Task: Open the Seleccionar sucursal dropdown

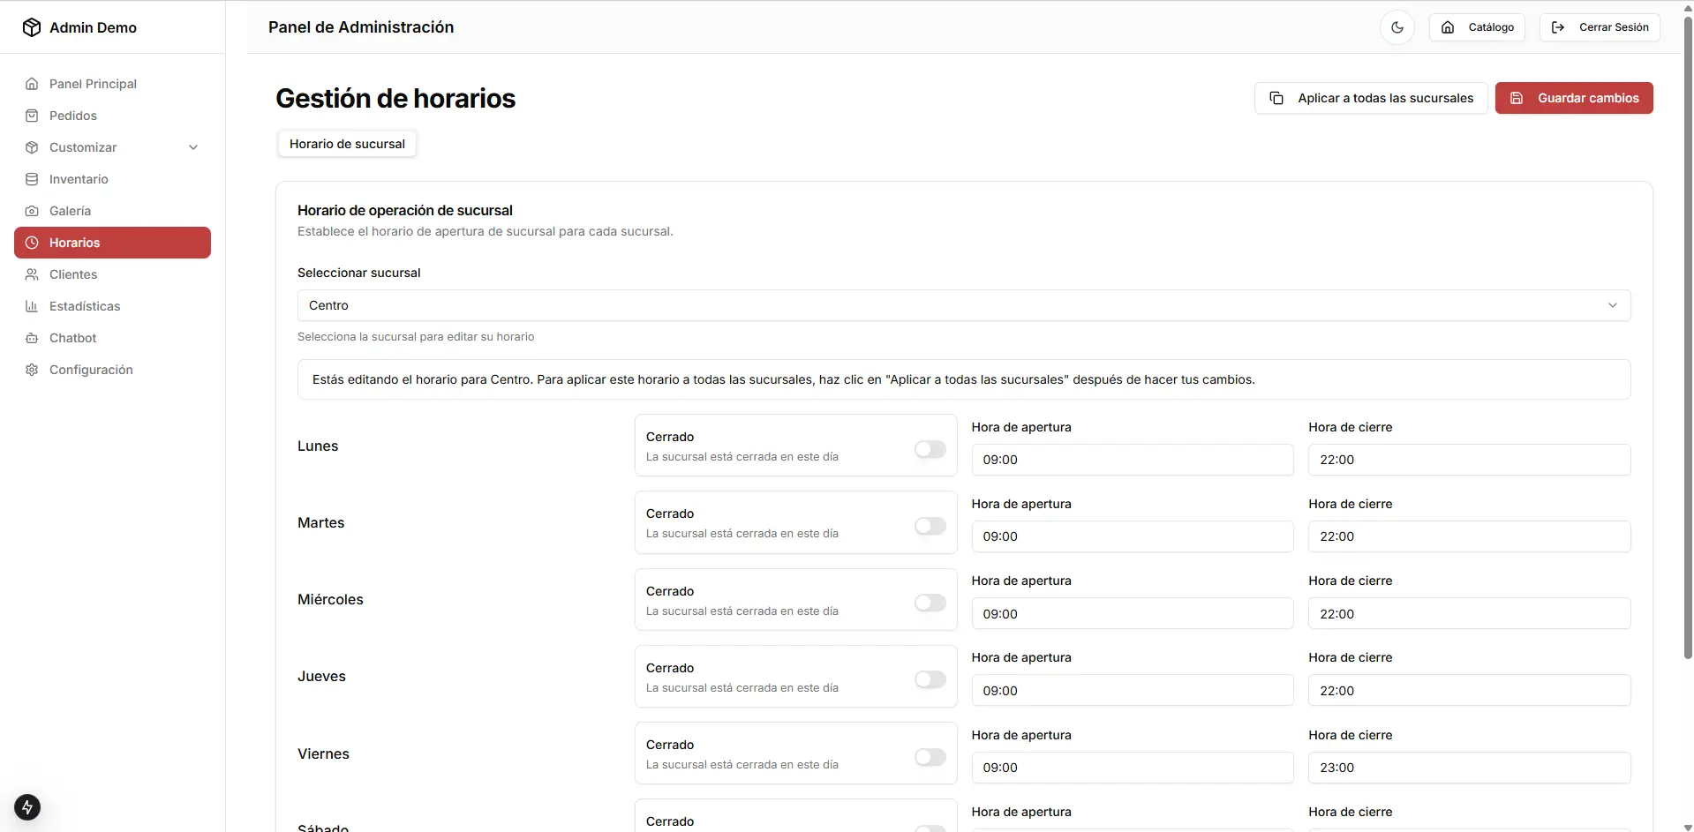Action: coord(963,305)
